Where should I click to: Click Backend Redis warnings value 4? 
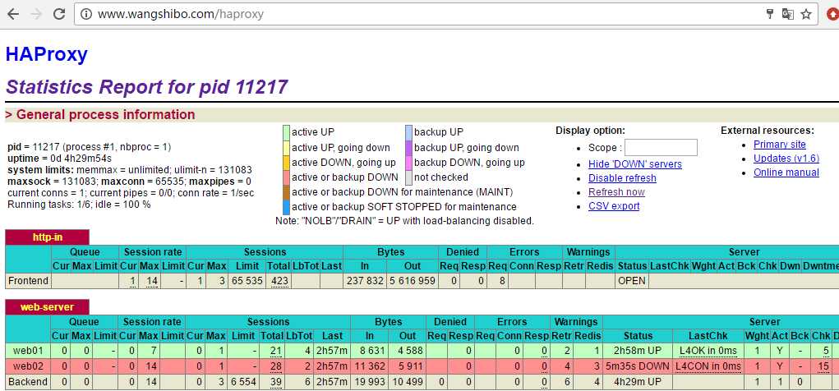click(597, 382)
